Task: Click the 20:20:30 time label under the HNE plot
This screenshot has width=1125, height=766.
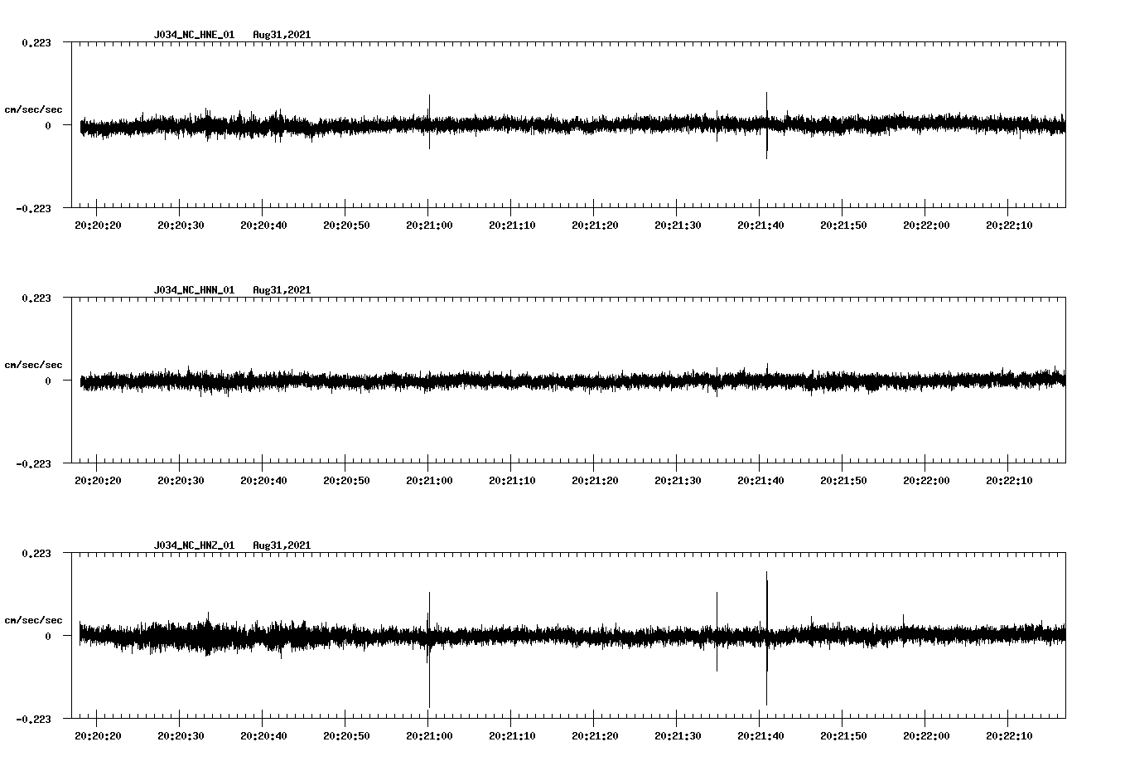Action: [x=181, y=225]
